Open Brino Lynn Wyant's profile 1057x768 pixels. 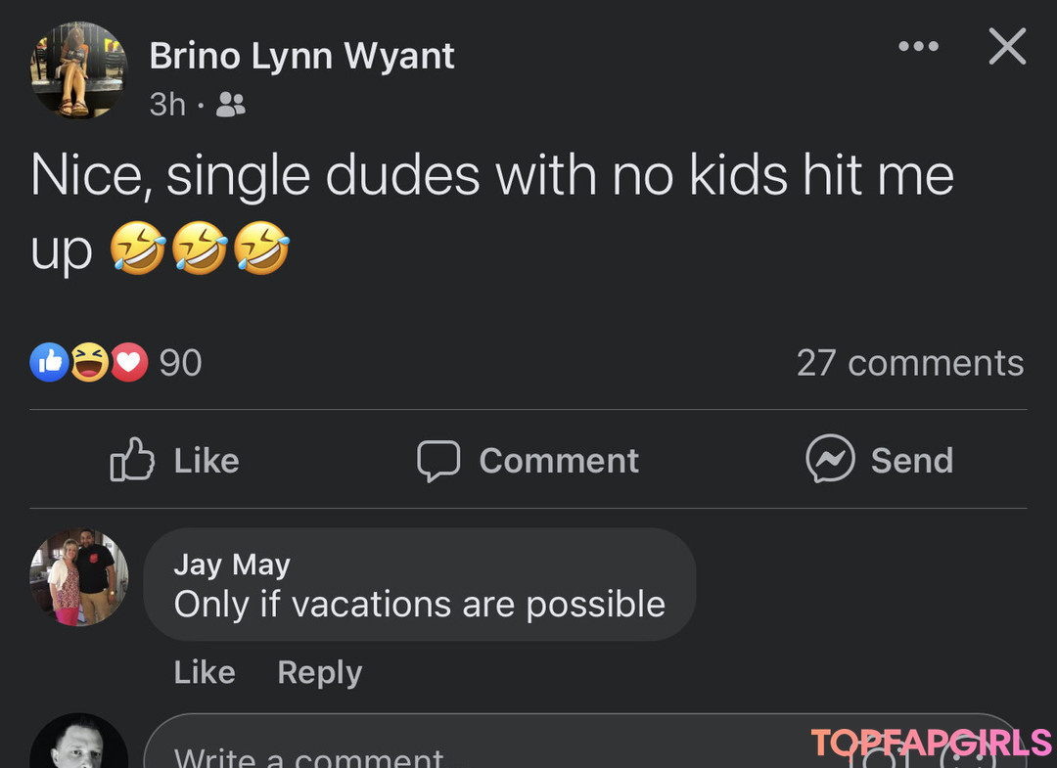(301, 56)
